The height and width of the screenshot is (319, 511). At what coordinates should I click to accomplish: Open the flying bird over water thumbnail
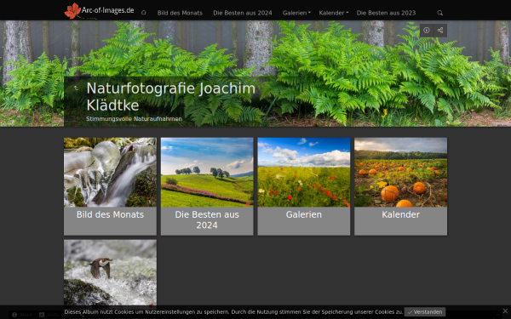(110, 273)
